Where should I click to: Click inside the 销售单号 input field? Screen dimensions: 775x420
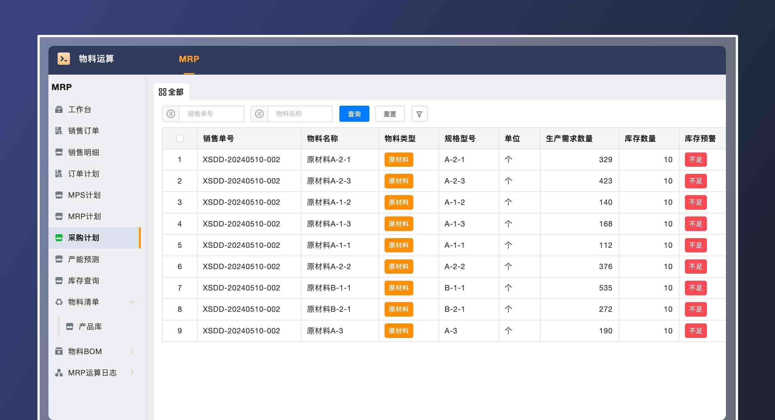click(210, 113)
